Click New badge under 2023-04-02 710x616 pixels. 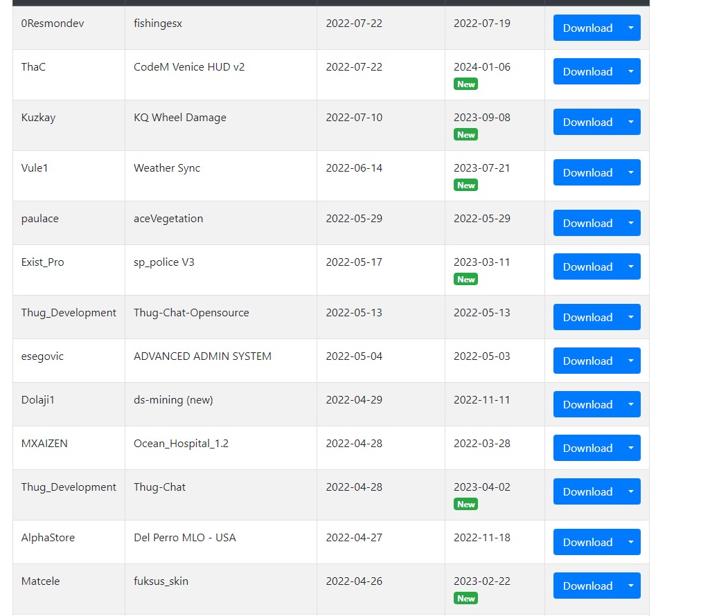tap(465, 504)
